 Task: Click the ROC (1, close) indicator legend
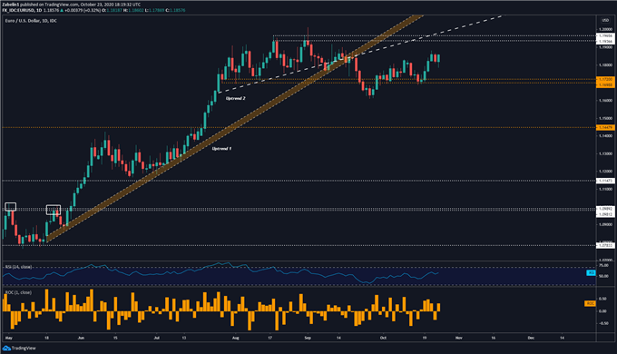click(x=18, y=292)
